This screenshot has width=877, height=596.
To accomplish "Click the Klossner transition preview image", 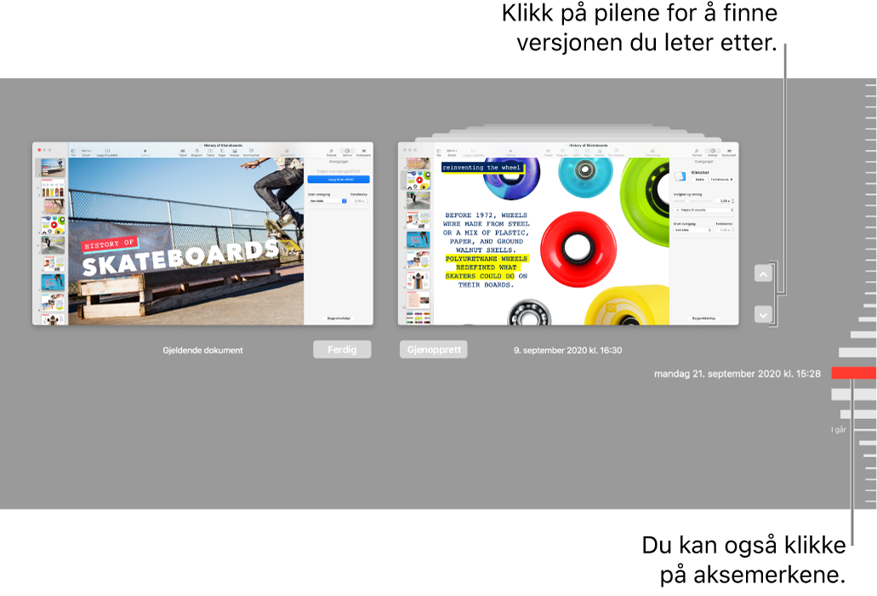I will 681,176.
